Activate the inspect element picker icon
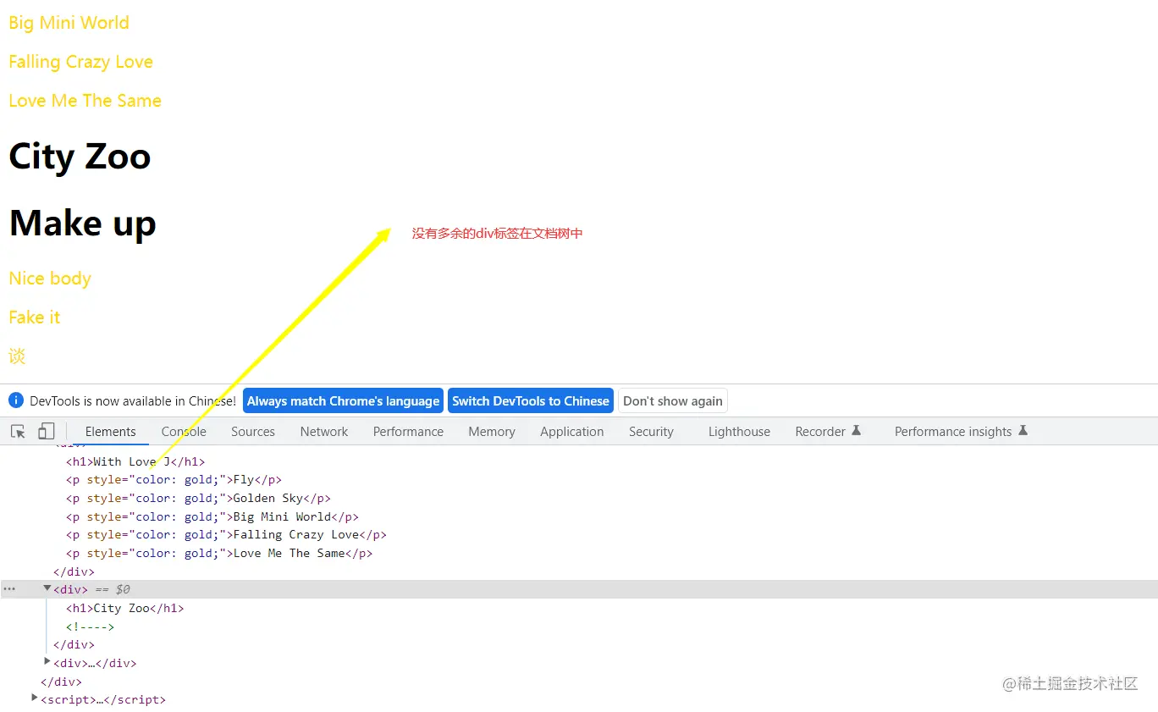This screenshot has height=712, width=1158. coord(18,432)
